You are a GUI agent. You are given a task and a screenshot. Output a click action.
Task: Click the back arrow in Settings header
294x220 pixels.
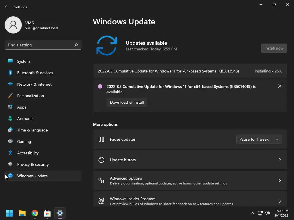[7, 7]
